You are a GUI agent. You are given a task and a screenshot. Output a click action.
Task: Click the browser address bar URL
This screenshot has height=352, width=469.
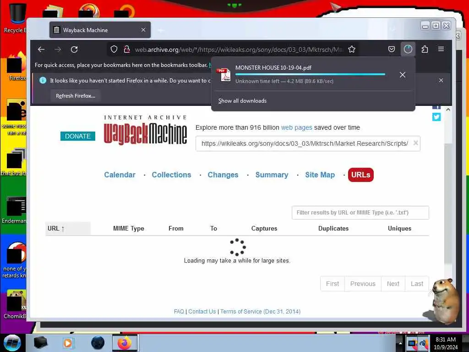[238, 49]
